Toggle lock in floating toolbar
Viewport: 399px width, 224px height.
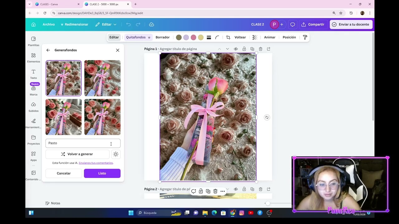coord(201,191)
